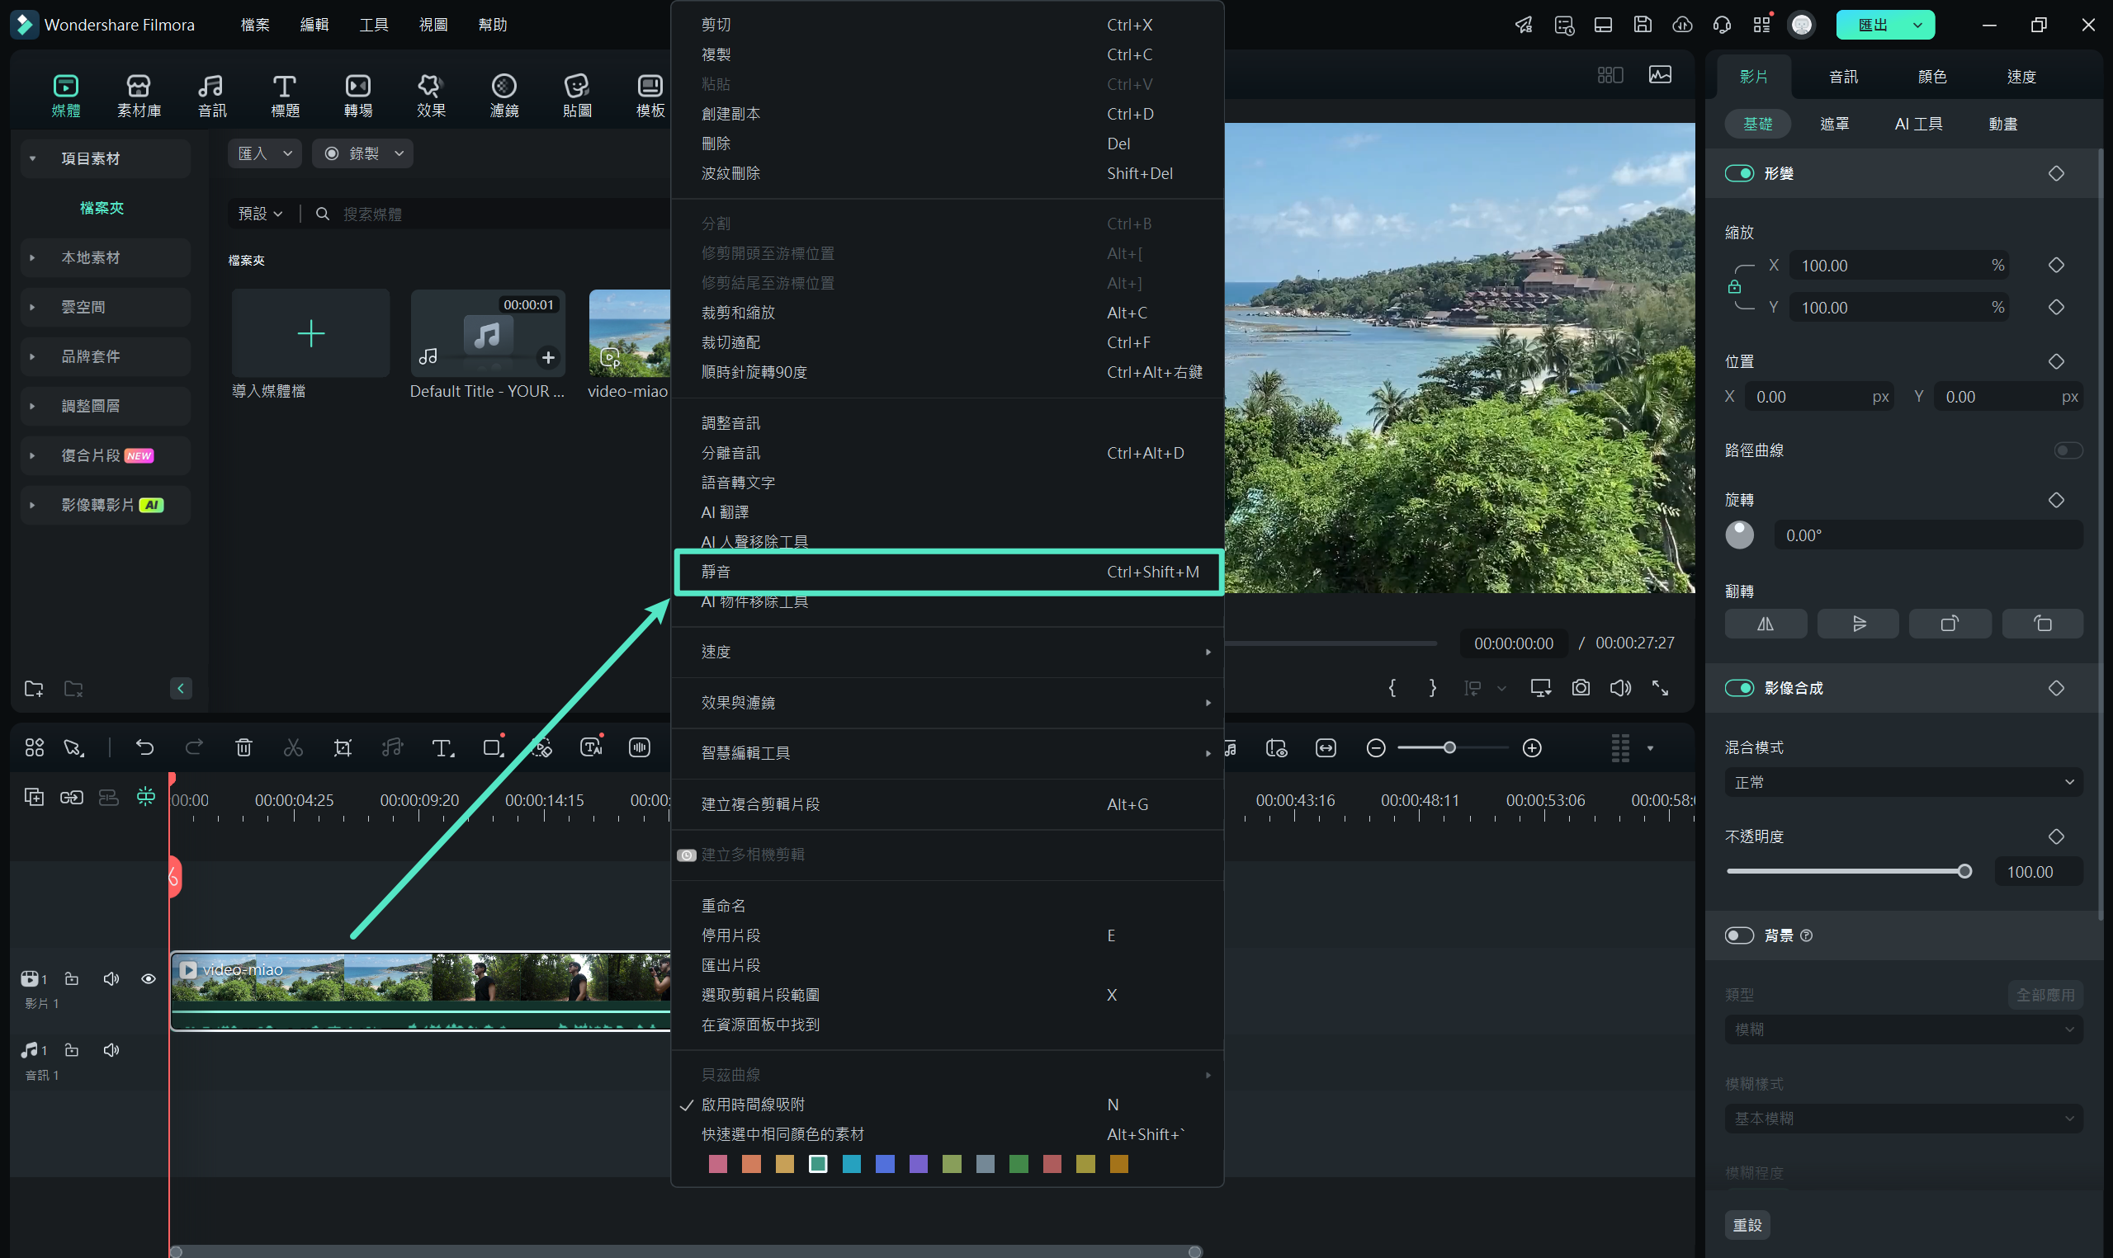Click the 音訊 mute icon on 影片1 track

[111, 978]
